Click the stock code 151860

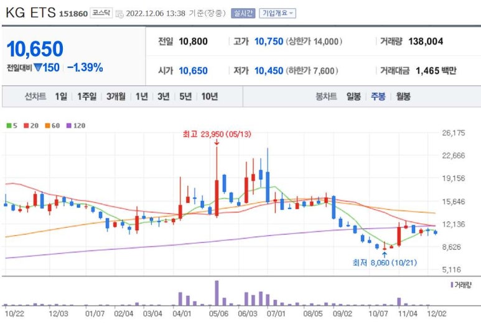point(73,14)
